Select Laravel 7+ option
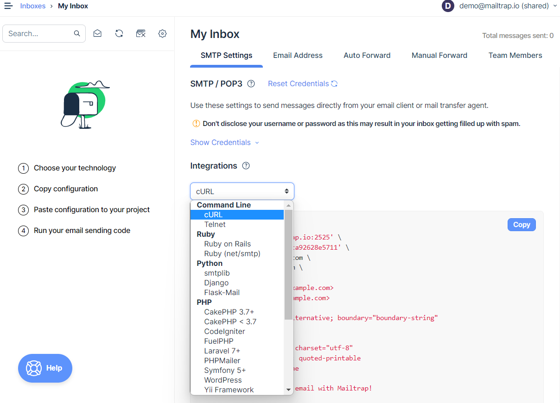The height and width of the screenshot is (403, 560). click(x=237, y=351)
